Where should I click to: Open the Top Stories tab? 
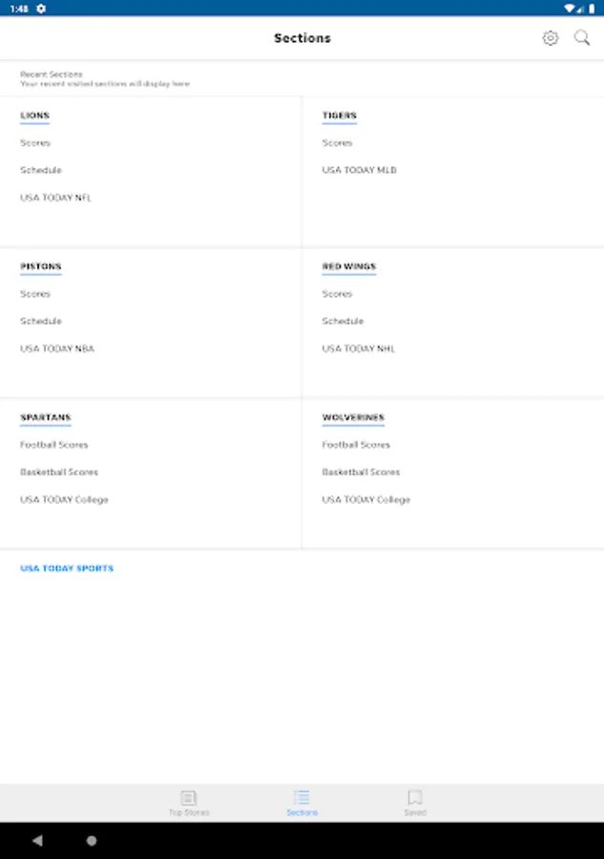point(189,803)
